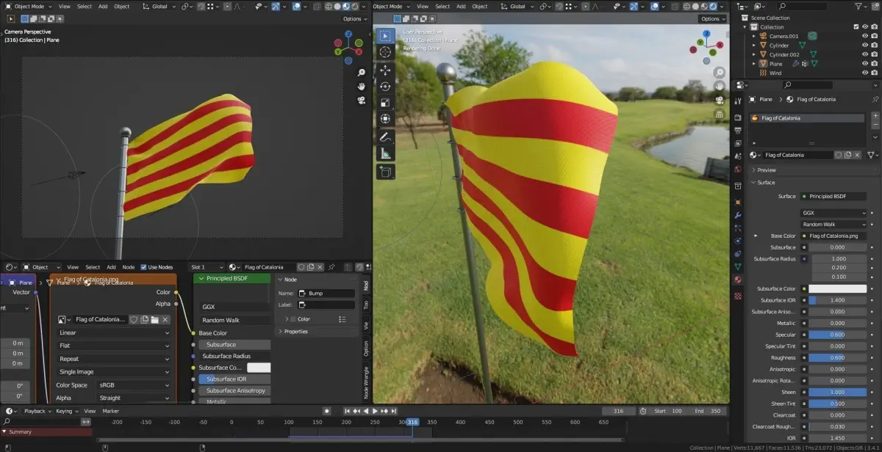This screenshot has height=452, width=882.
Task: Click Options button in left viewport
Action: 355,18
